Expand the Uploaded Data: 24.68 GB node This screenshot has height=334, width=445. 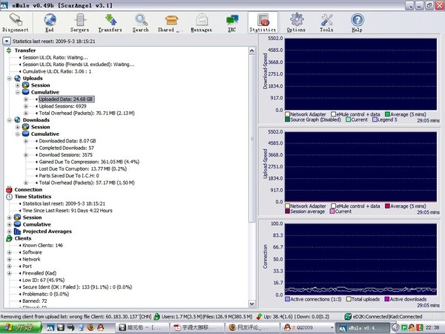pos(26,99)
